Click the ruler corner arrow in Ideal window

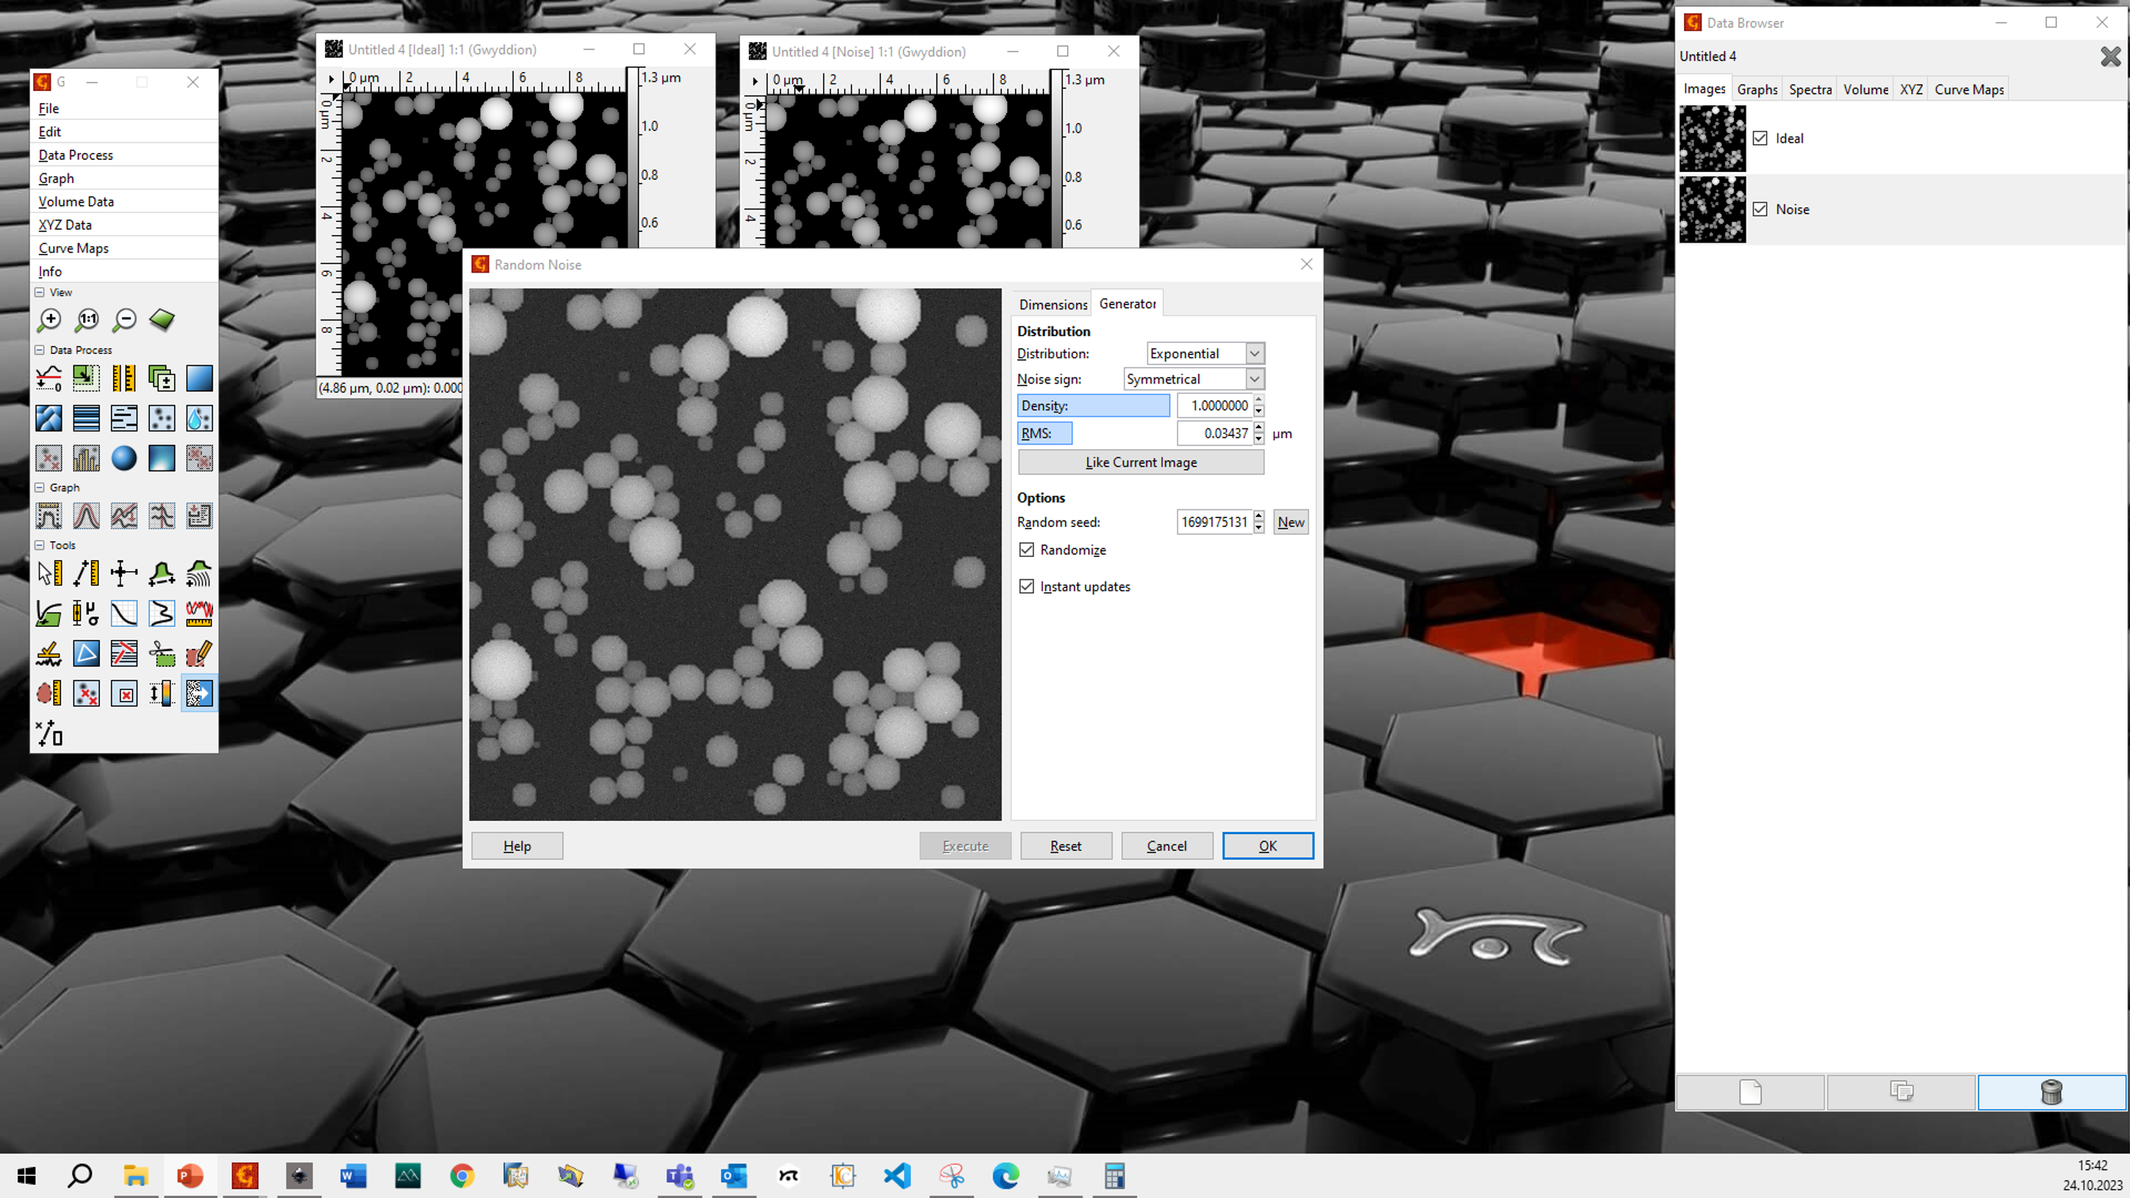click(330, 79)
